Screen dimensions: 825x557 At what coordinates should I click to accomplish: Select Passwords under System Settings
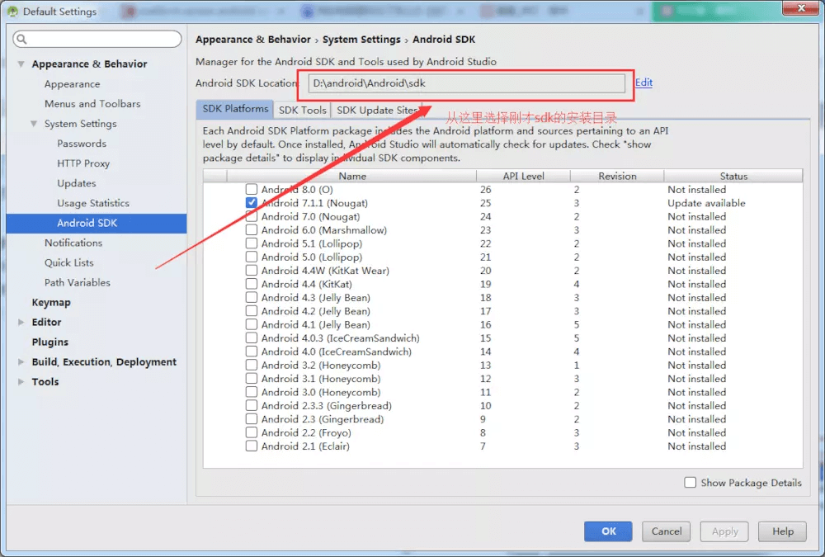82,144
